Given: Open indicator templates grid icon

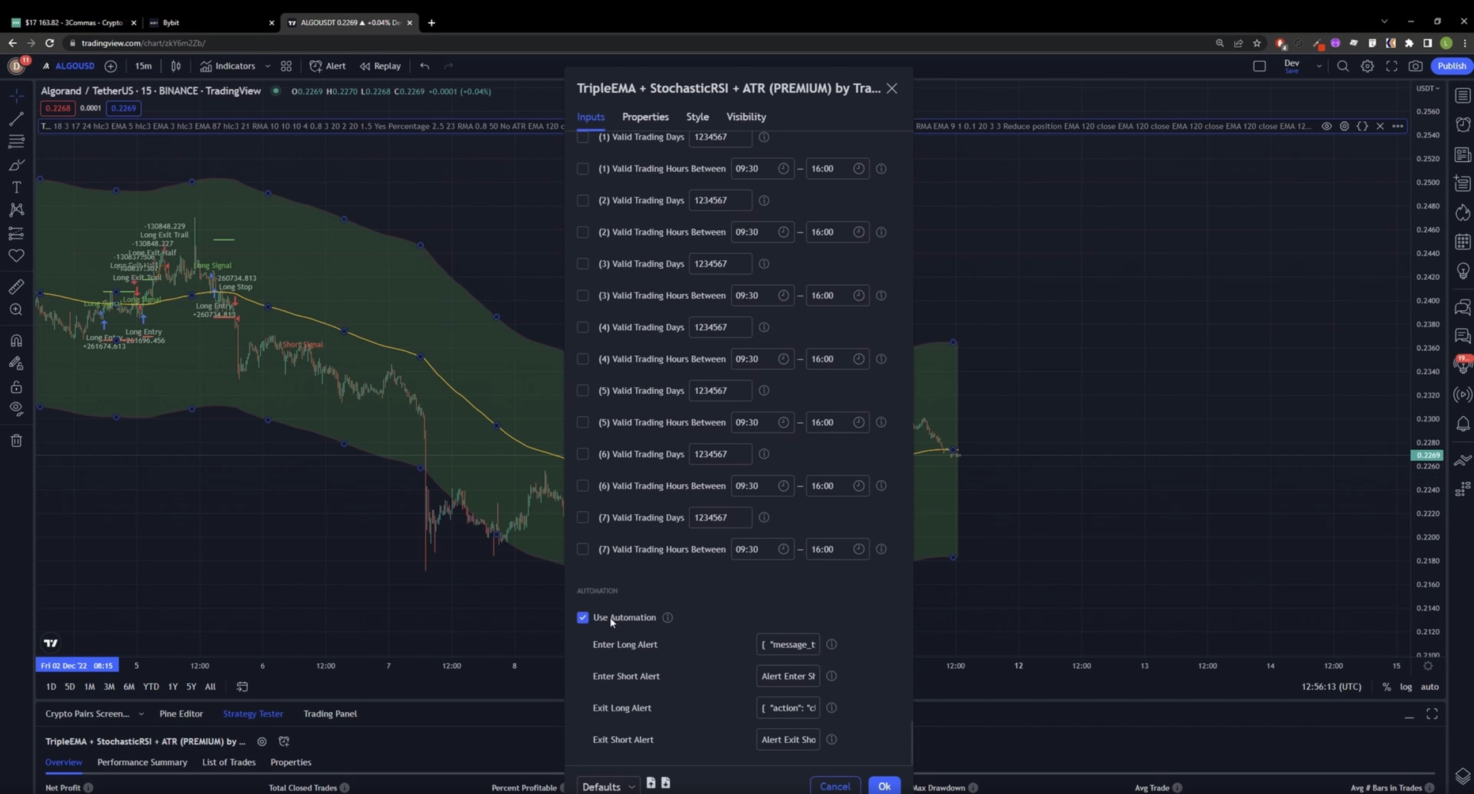Looking at the screenshot, I should click(286, 66).
